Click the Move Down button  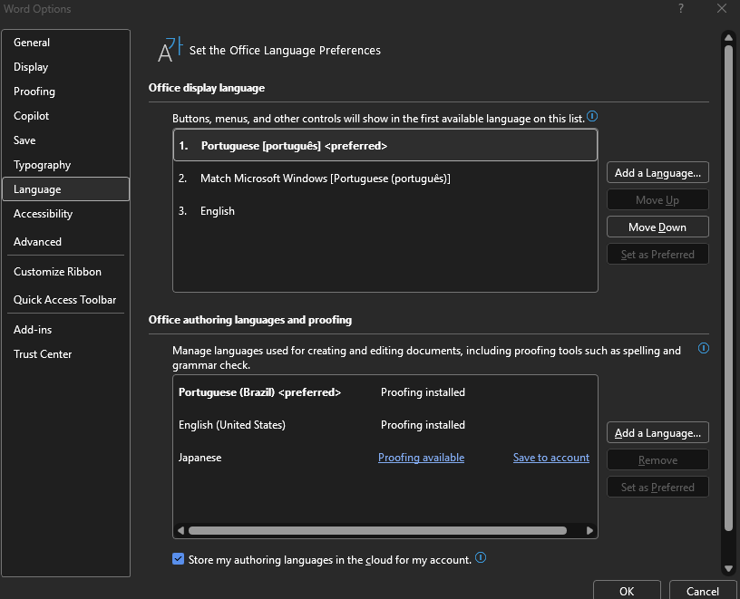pyautogui.click(x=657, y=227)
